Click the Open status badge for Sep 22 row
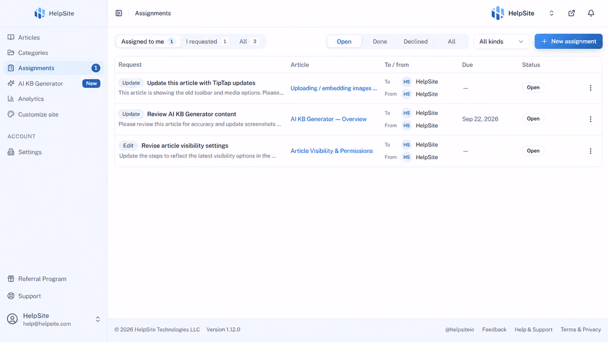The image size is (608, 342). point(533,119)
